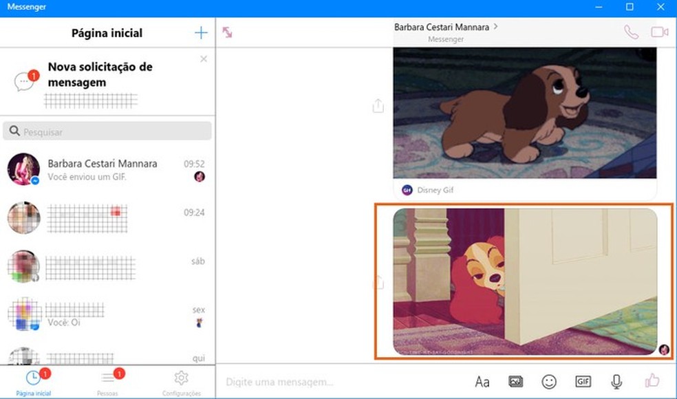Open the emoji picker
Viewport: 677px width, 399px height.
click(549, 381)
